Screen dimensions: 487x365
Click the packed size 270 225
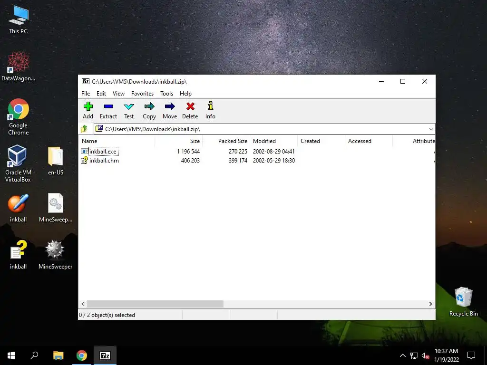point(238,152)
